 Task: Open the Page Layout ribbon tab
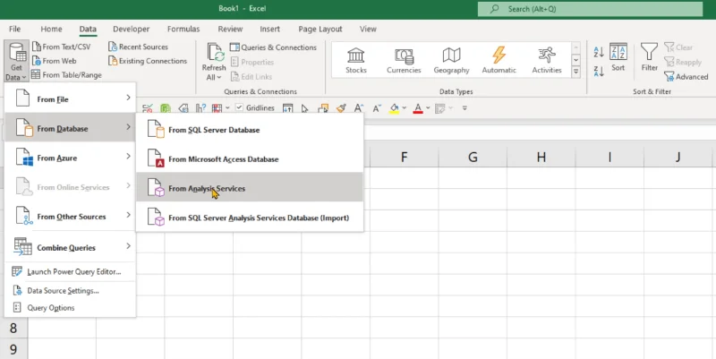pos(320,29)
